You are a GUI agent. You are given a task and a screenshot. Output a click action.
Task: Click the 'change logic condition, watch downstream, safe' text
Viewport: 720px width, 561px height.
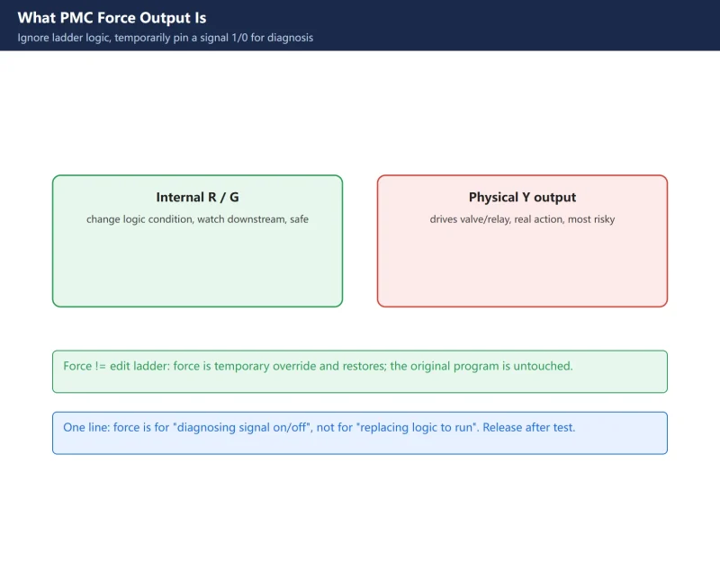(197, 219)
